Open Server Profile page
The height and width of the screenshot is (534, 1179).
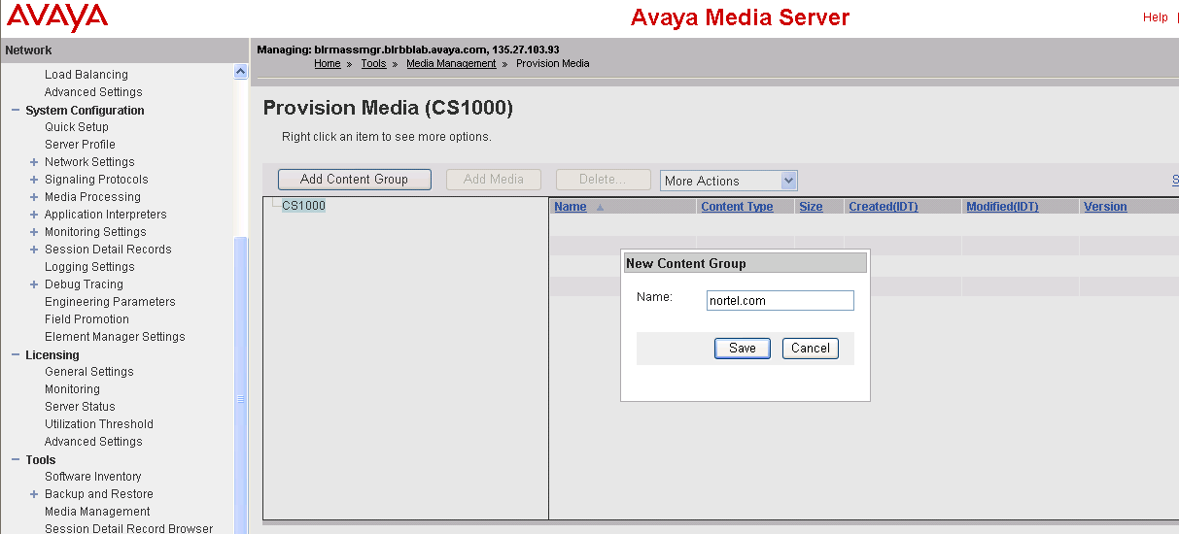coord(80,145)
